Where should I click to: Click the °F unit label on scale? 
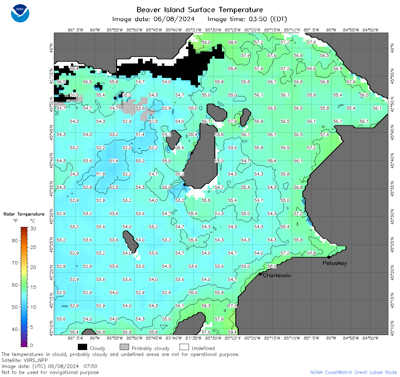(x=16, y=221)
